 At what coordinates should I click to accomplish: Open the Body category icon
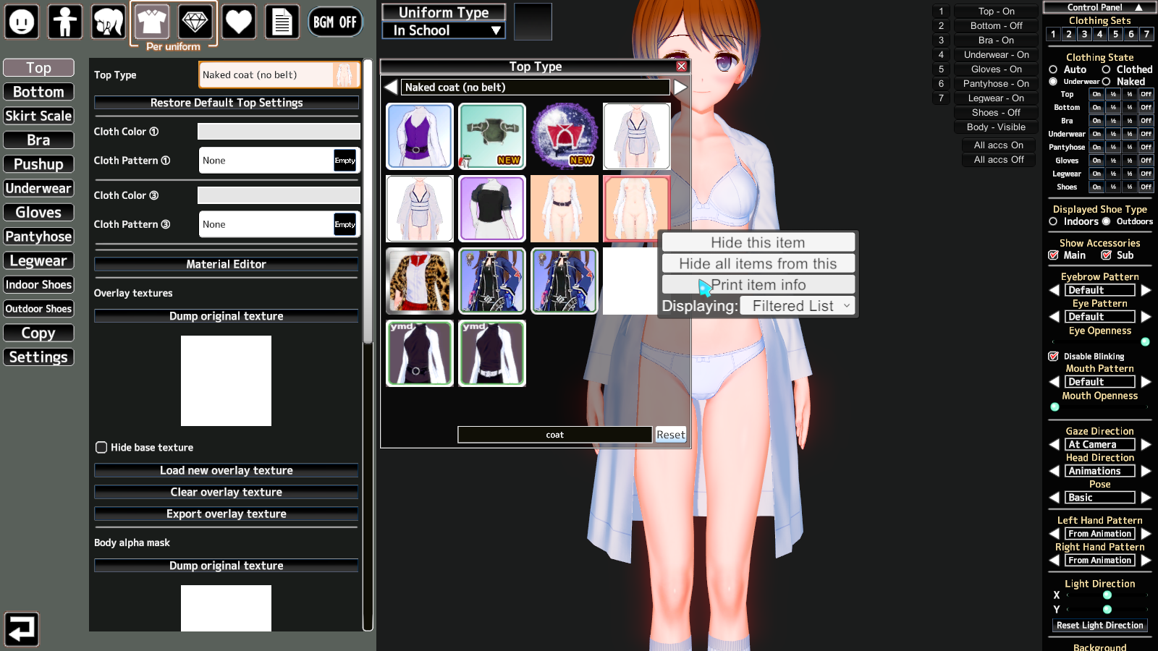pos(65,22)
